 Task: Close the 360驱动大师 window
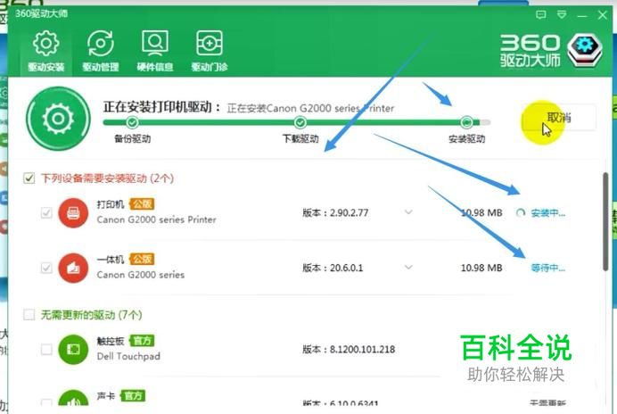pyautogui.click(x=603, y=15)
